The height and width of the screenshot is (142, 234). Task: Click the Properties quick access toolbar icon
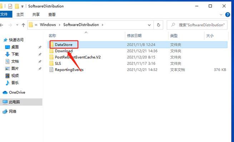[x=10, y=6]
